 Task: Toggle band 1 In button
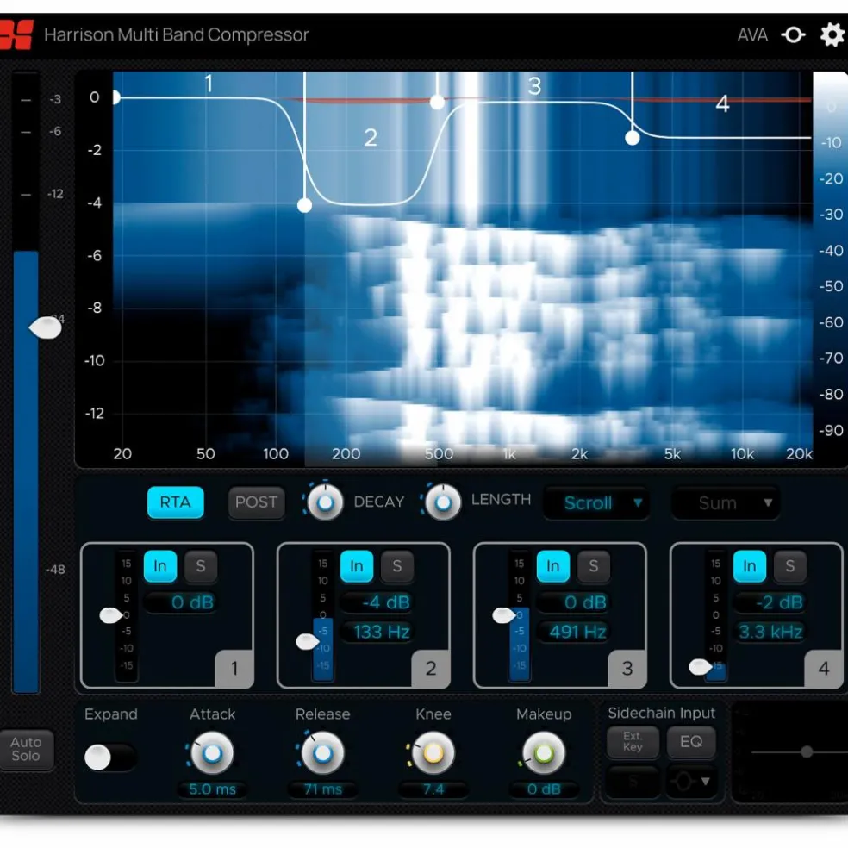click(160, 566)
